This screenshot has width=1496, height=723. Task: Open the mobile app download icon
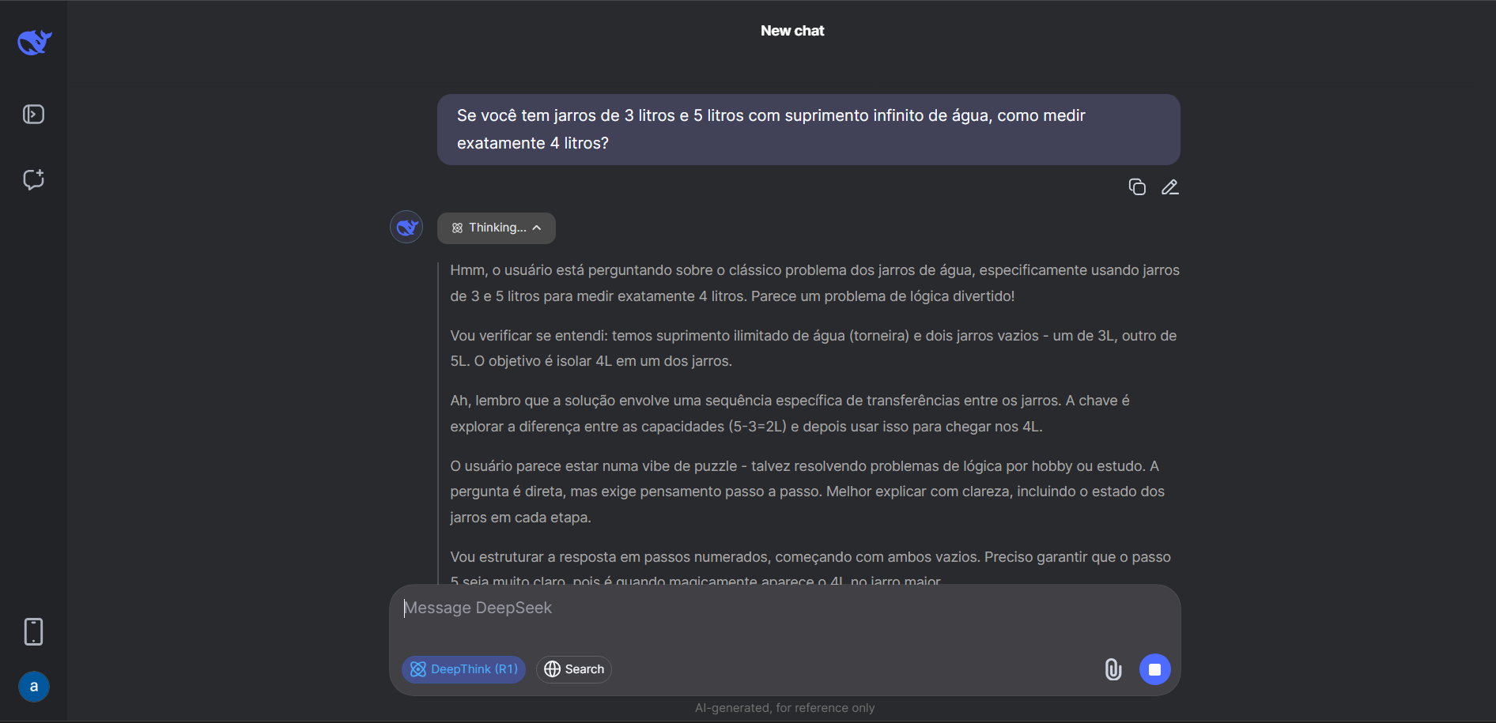click(33, 631)
